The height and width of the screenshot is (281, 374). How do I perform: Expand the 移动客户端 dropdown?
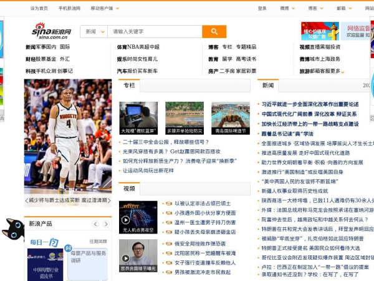(x=117, y=8)
